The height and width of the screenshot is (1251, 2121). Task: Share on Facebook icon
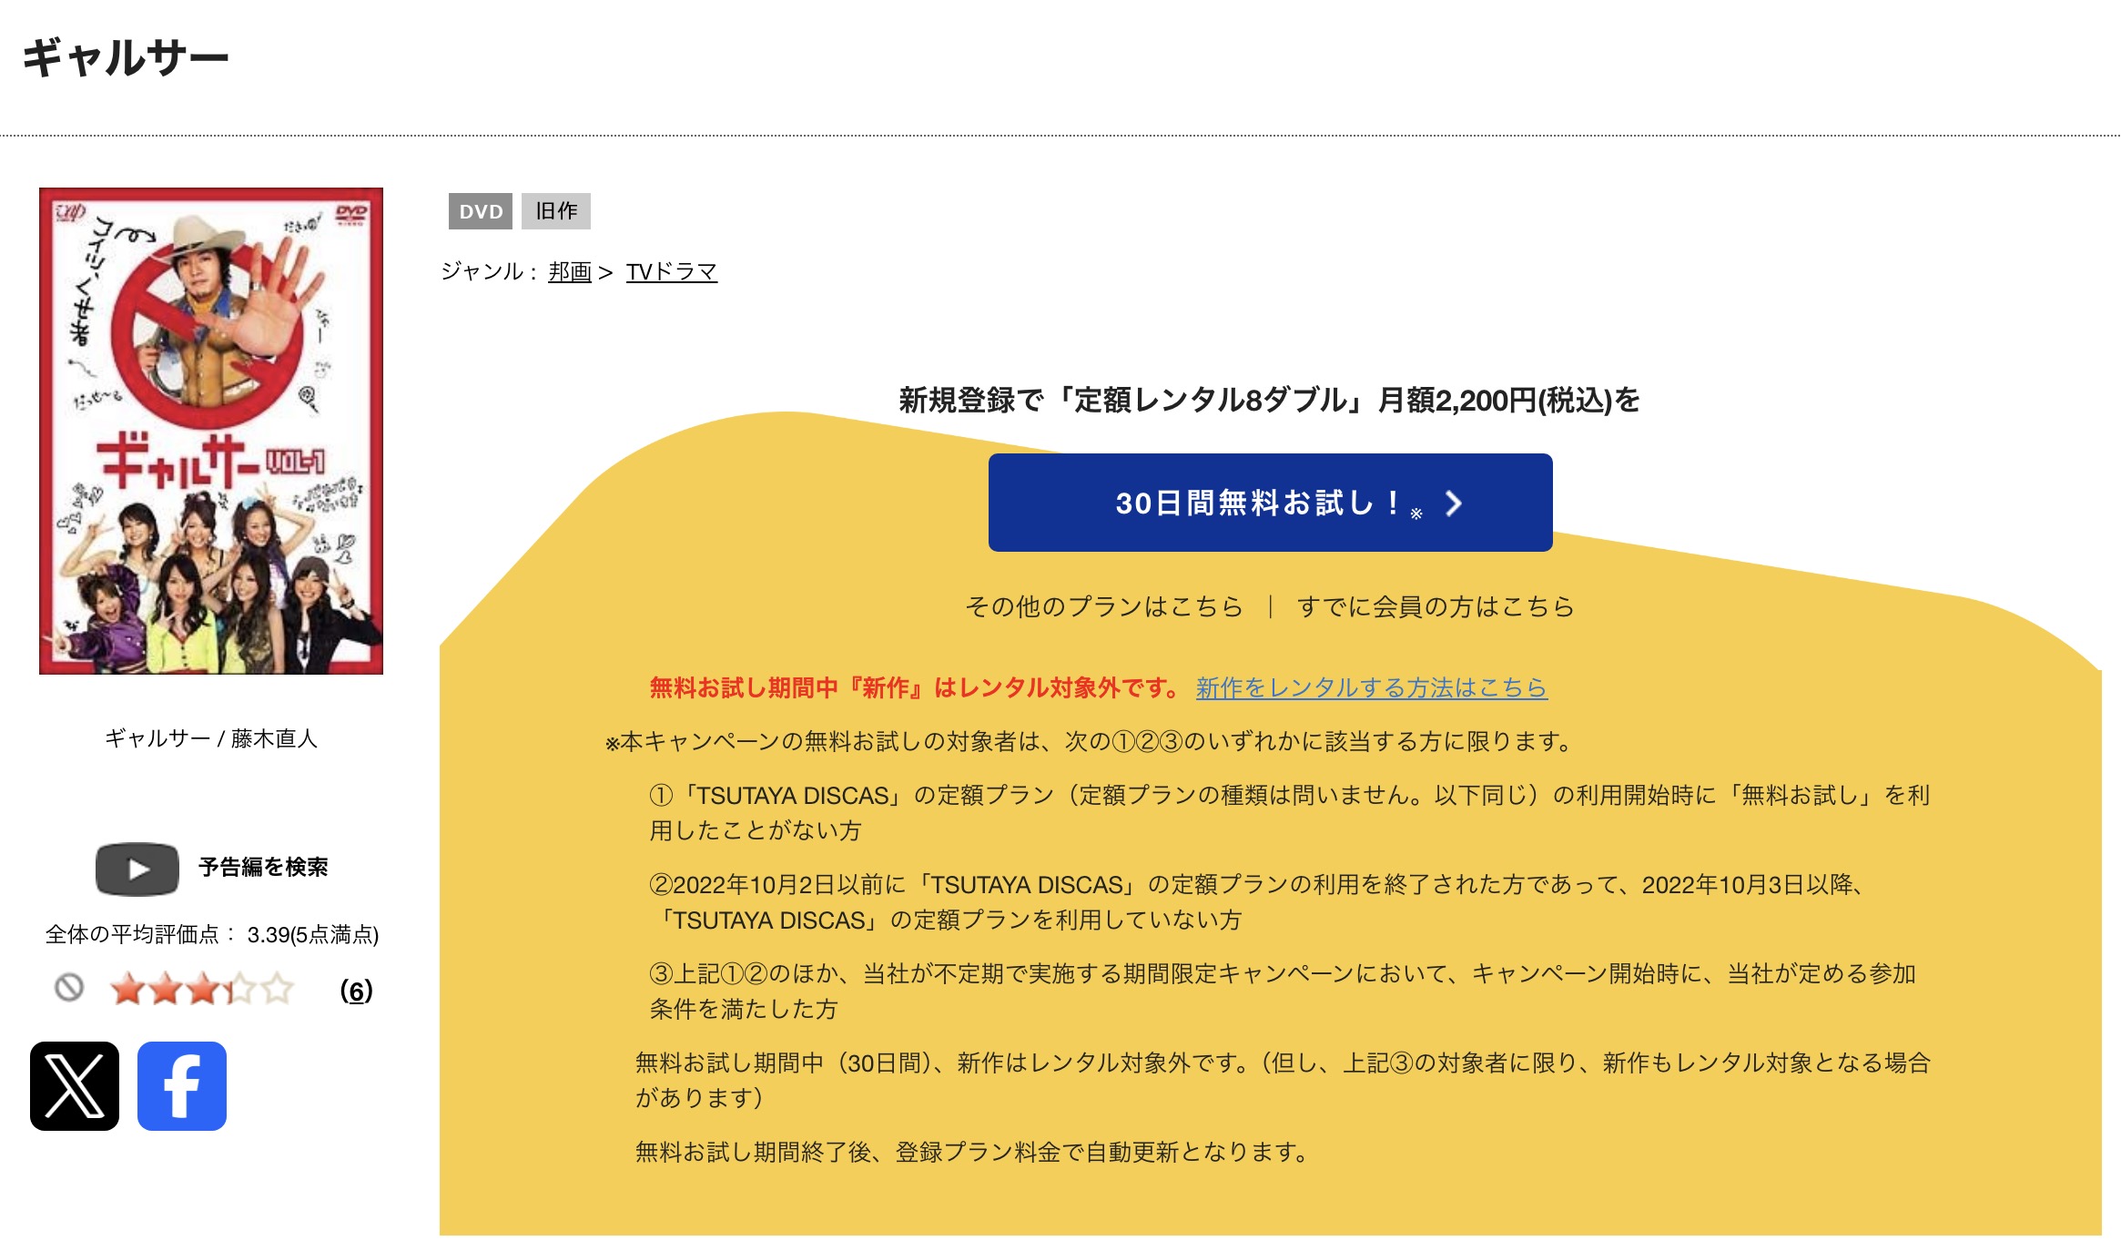182,1086
